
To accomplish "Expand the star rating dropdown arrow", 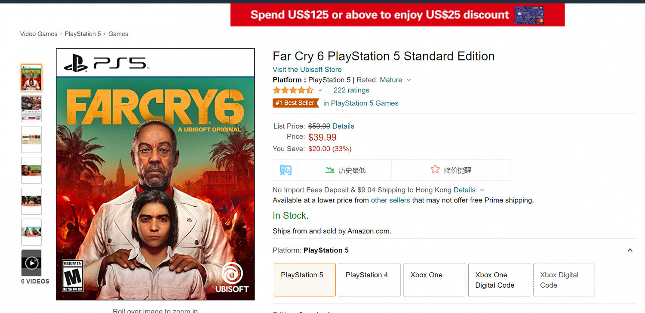I will pos(320,90).
